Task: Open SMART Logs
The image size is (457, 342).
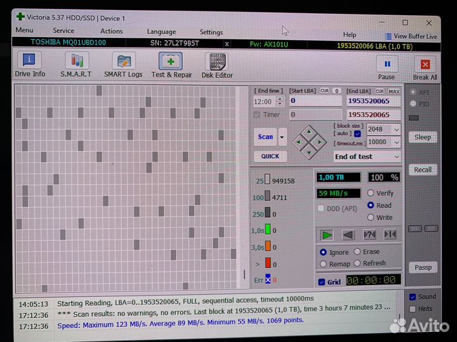Action: (x=123, y=65)
